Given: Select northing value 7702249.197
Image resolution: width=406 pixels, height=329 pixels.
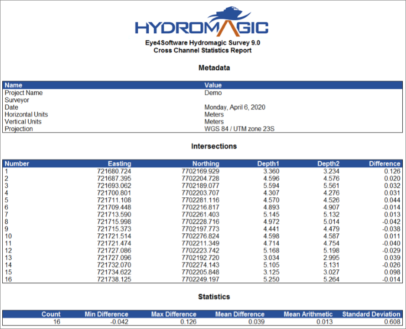Looking at the screenshot, I should tap(200, 279).
